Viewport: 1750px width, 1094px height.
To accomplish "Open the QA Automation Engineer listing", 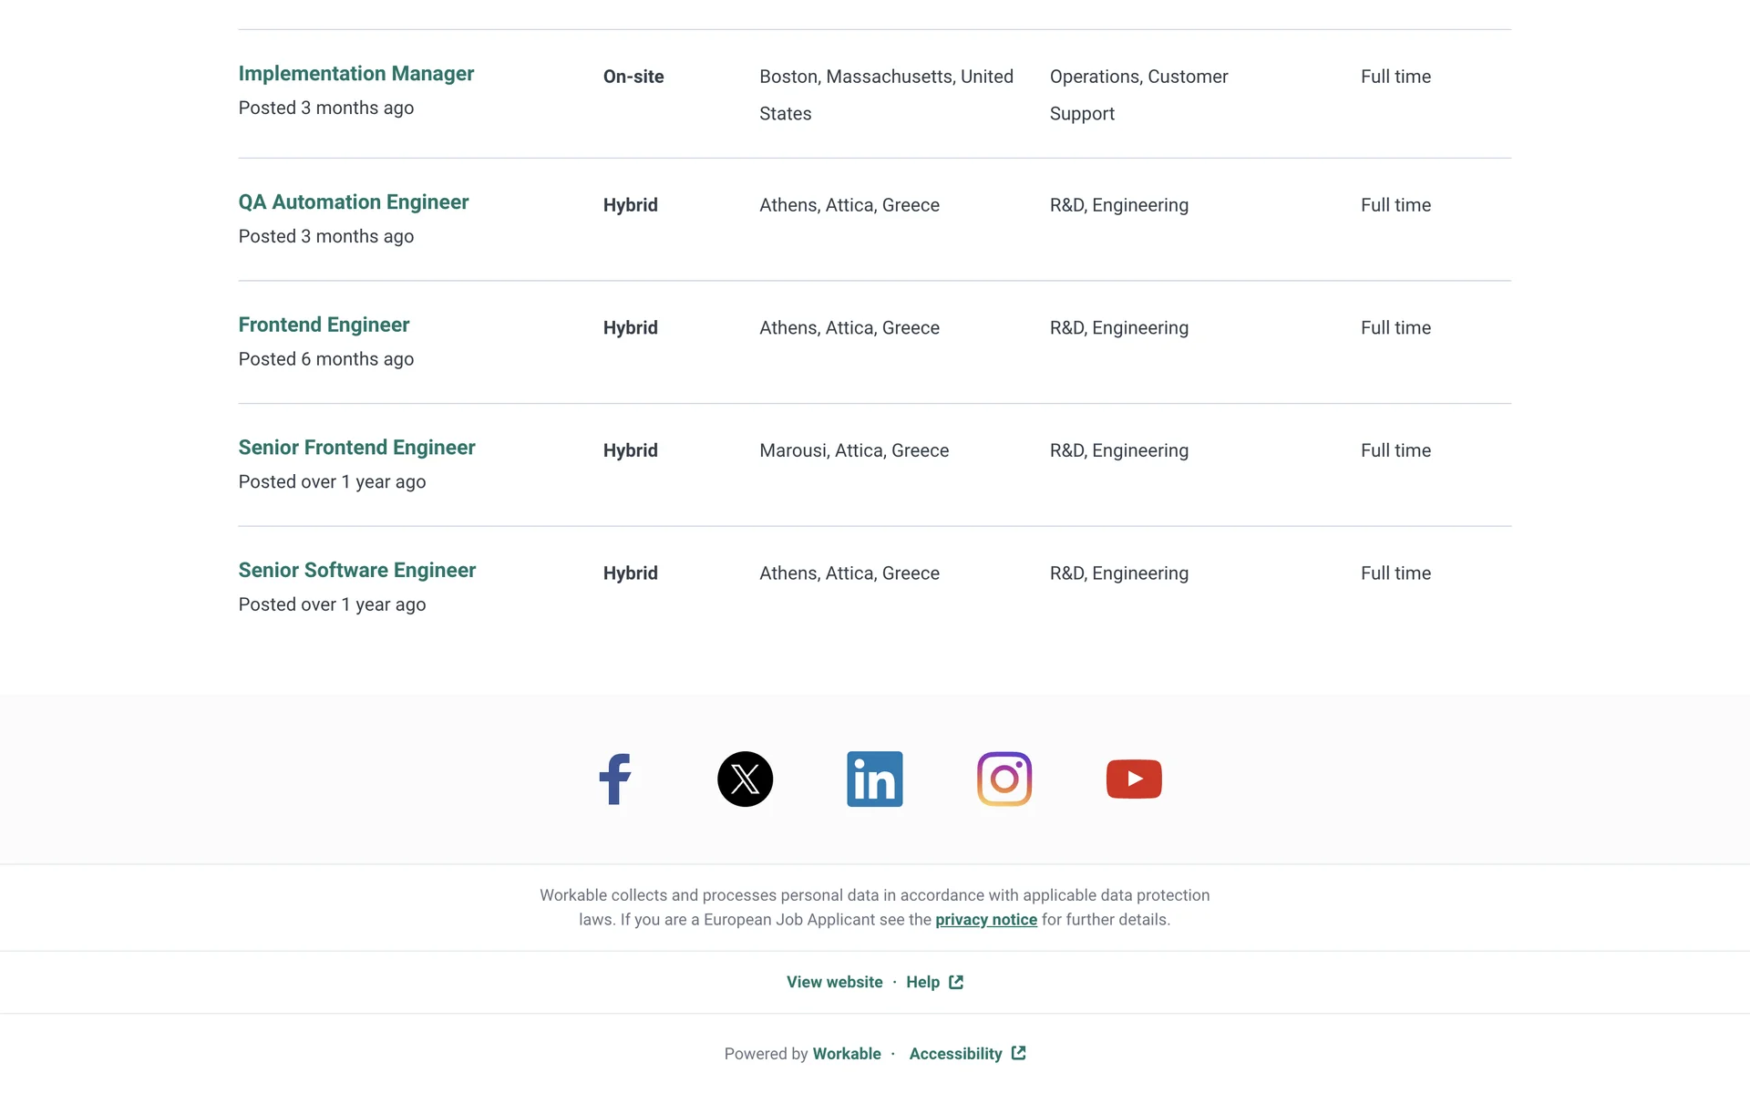I will [x=353, y=202].
